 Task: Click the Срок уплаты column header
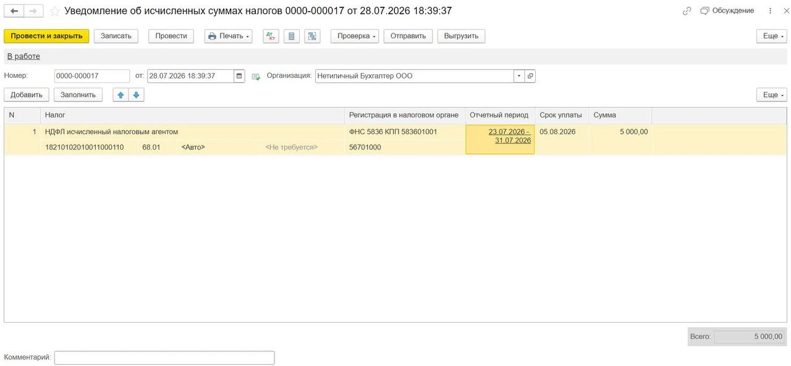coord(561,115)
